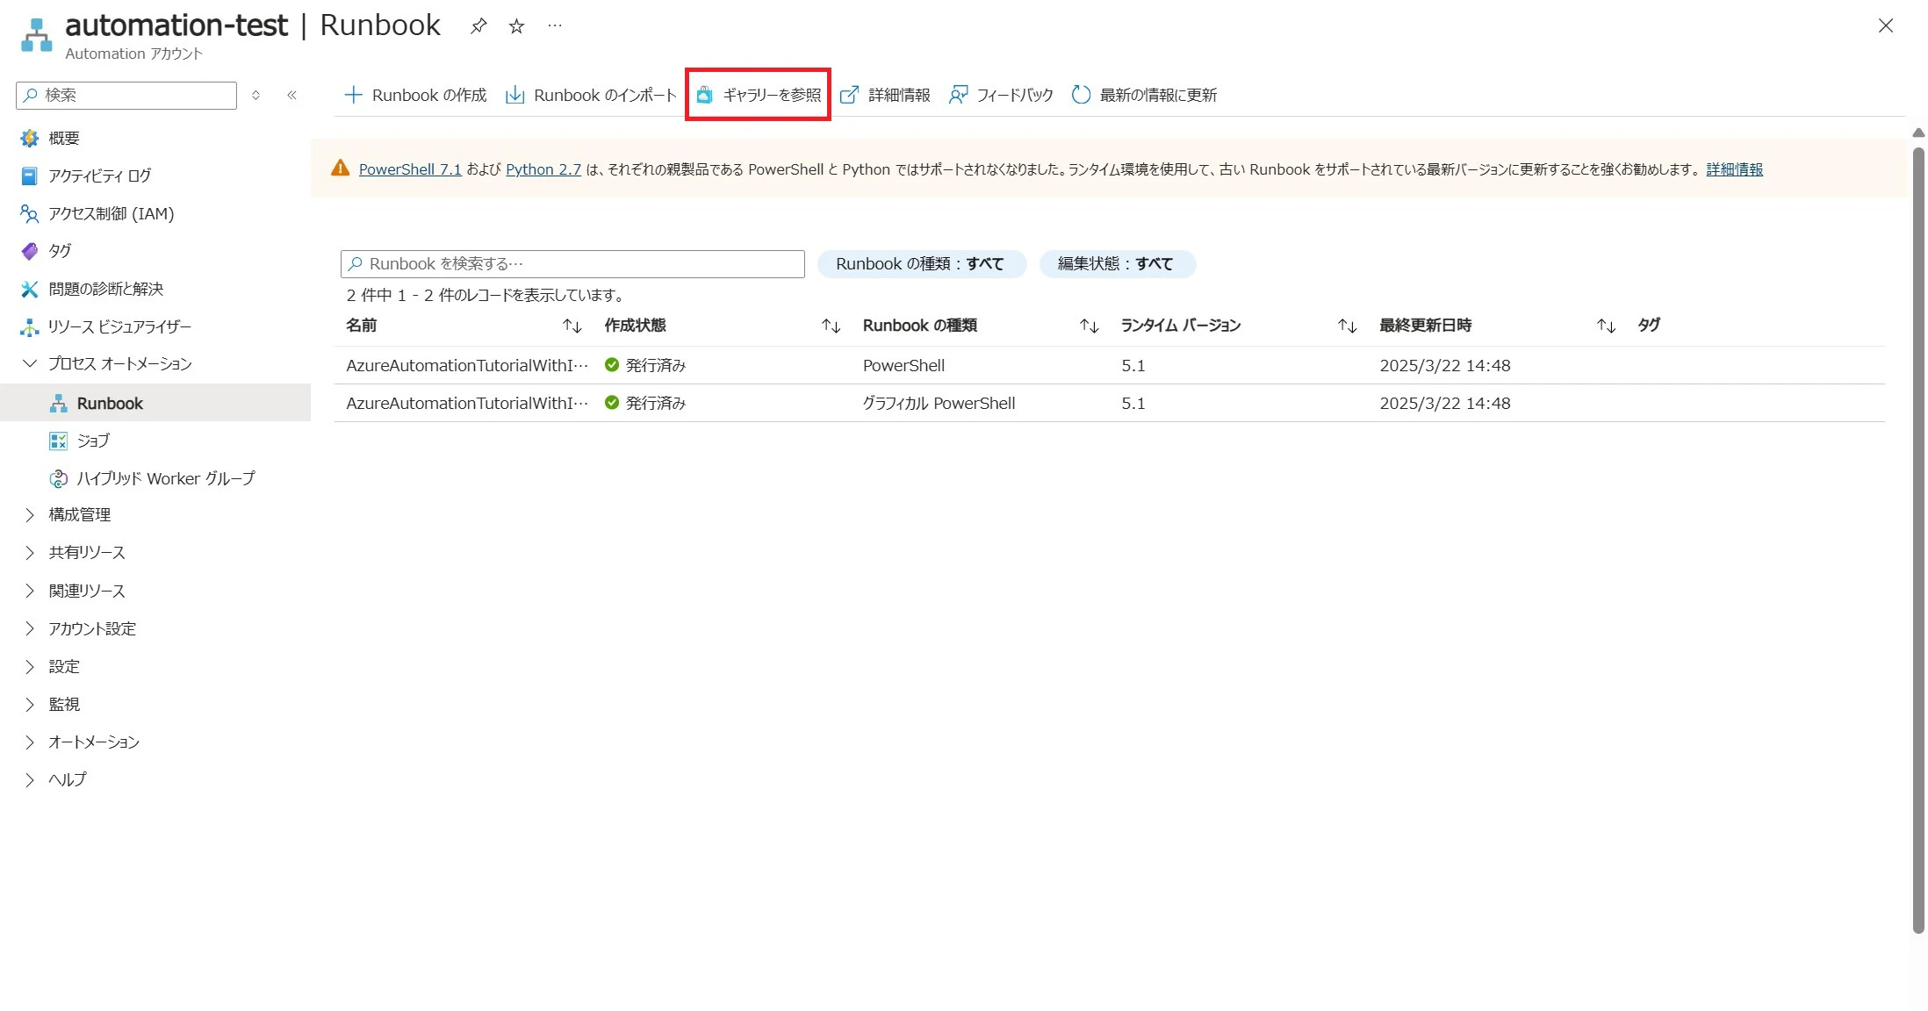Viewport: 1928px width, 1011px height.
Task: Click the plus icon for Runbook の作成
Action: pyautogui.click(x=353, y=95)
